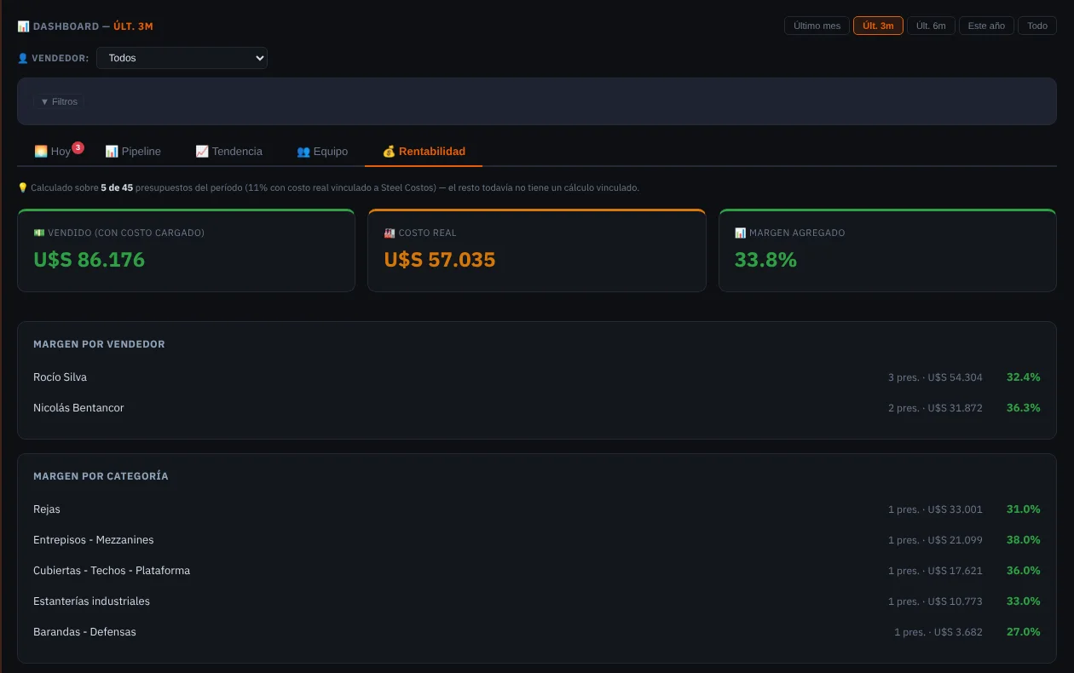Click the person icon beside Vendedor label
The height and width of the screenshot is (673, 1074).
coord(23,58)
